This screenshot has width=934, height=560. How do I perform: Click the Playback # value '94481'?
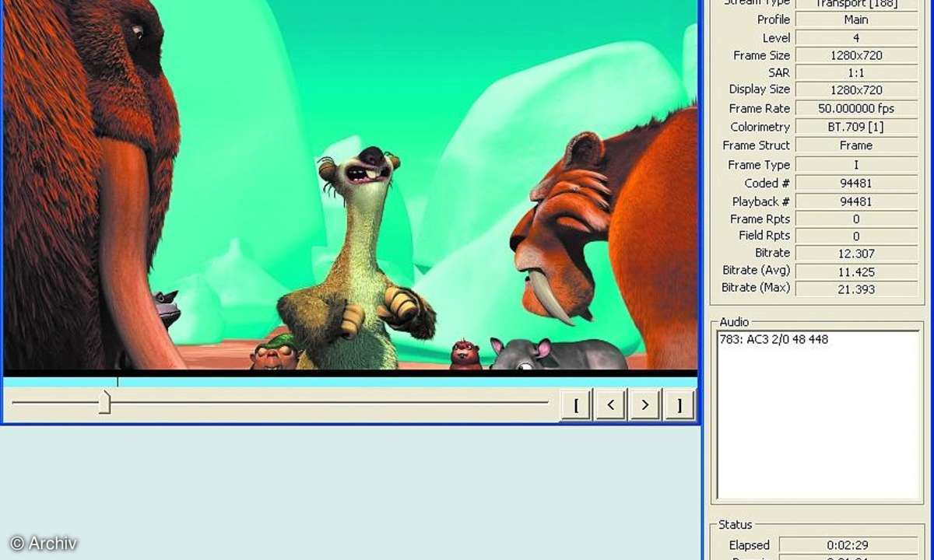(856, 202)
